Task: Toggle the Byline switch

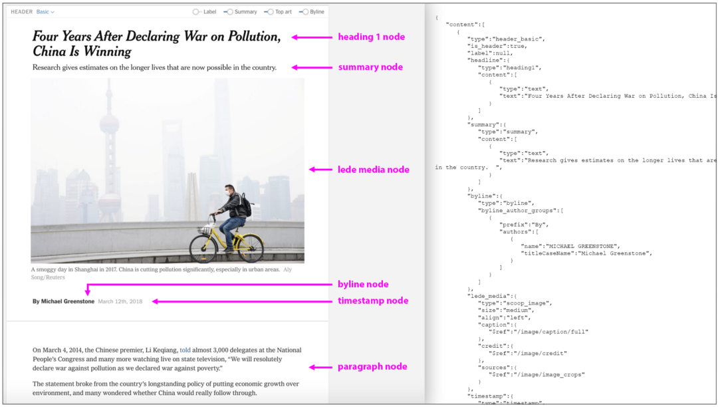Action: (304, 12)
